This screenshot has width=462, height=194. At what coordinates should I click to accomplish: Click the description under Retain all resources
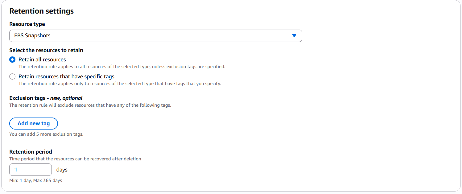pyautogui.click(x=122, y=67)
